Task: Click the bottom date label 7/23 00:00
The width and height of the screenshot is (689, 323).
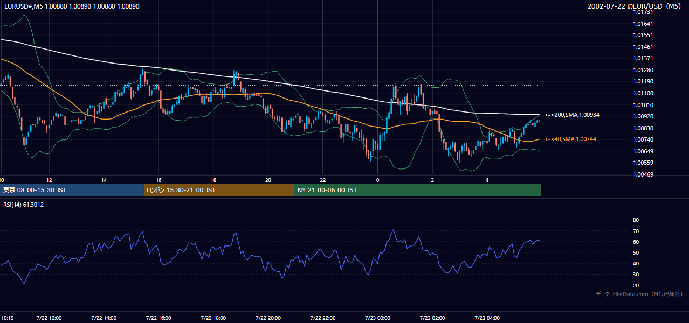Action: (377, 318)
